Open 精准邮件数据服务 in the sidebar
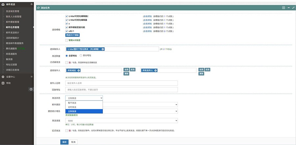The width and height of the screenshot is (296, 145). 15,43
